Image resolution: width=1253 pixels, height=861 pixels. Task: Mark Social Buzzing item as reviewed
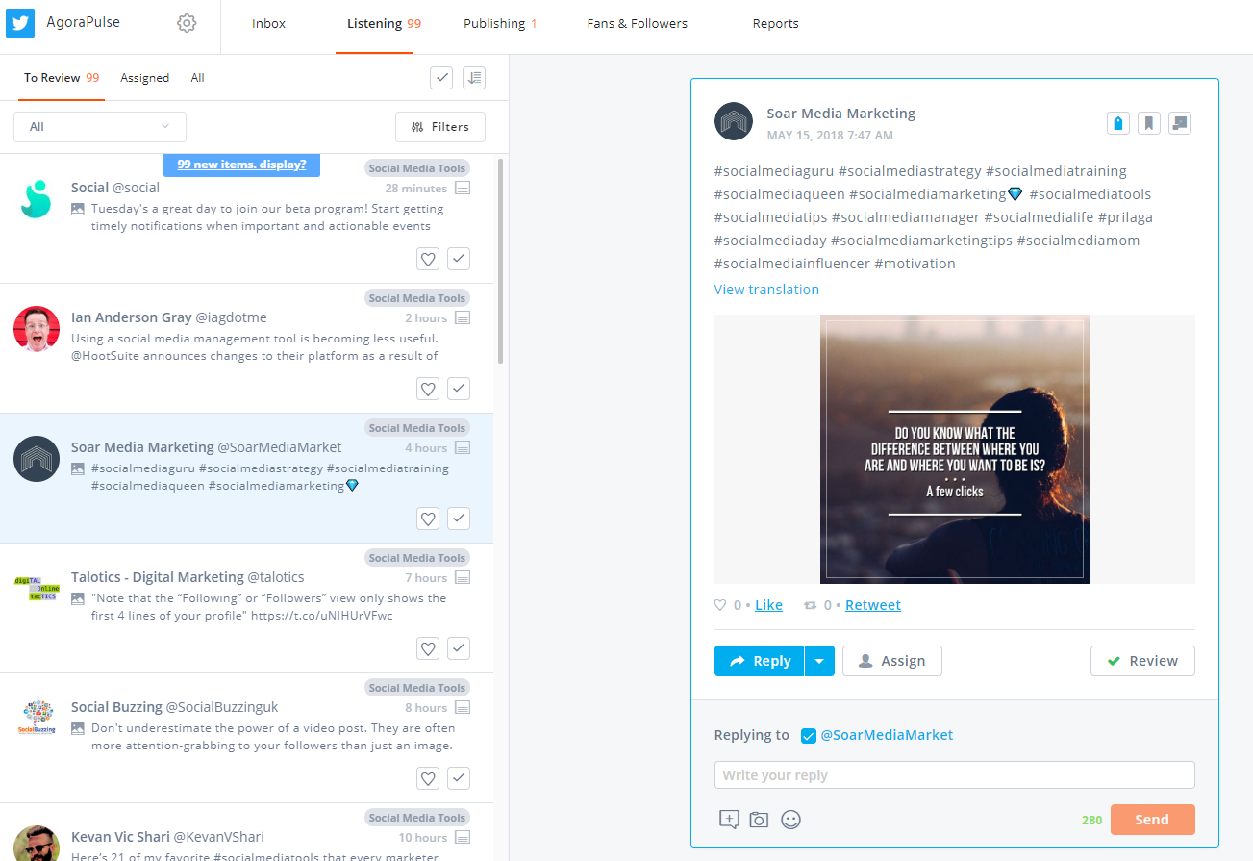[459, 778]
